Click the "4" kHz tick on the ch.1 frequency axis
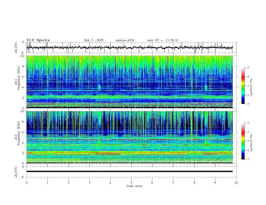The width and height of the screenshot is (266, 205). tap(24, 87)
